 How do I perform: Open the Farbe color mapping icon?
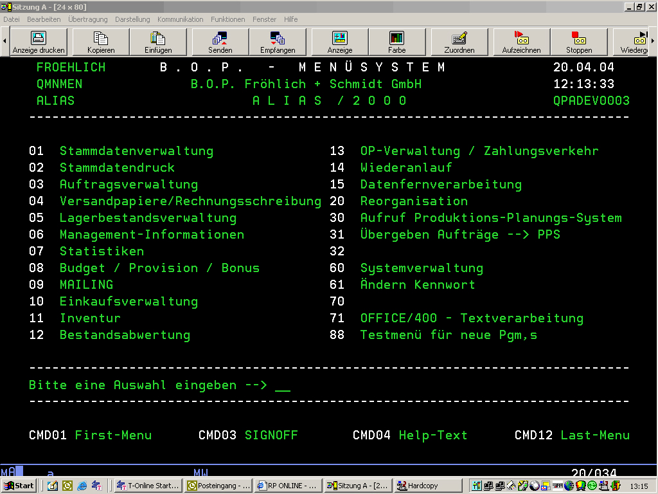[397, 42]
